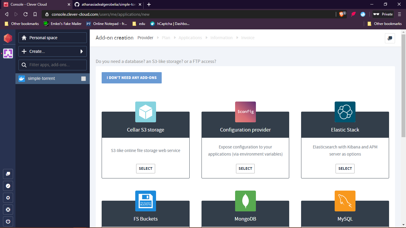Click the power logout icon in sidebar
This screenshot has height=228, width=406.
pyautogui.click(x=8, y=221)
